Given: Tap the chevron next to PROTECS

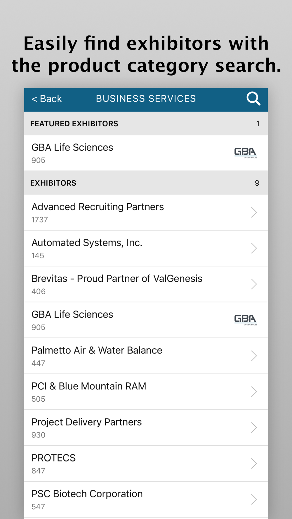Looking at the screenshot, I should coord(254,464).
